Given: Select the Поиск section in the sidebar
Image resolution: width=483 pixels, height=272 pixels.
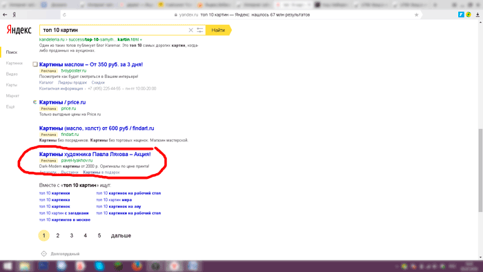Looking at the screenshot, I should click(x=12, y=52).
